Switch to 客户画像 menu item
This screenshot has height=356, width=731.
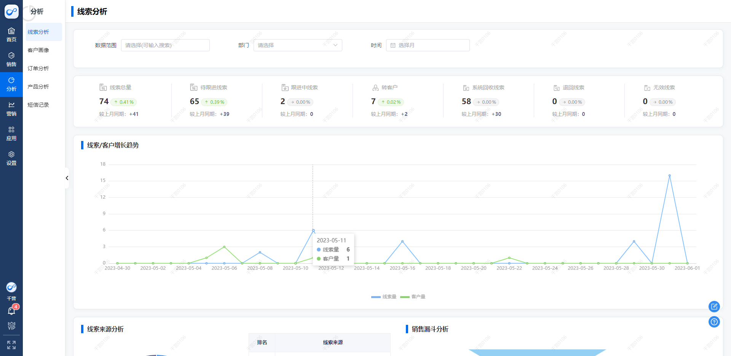[x=38, y=50]
